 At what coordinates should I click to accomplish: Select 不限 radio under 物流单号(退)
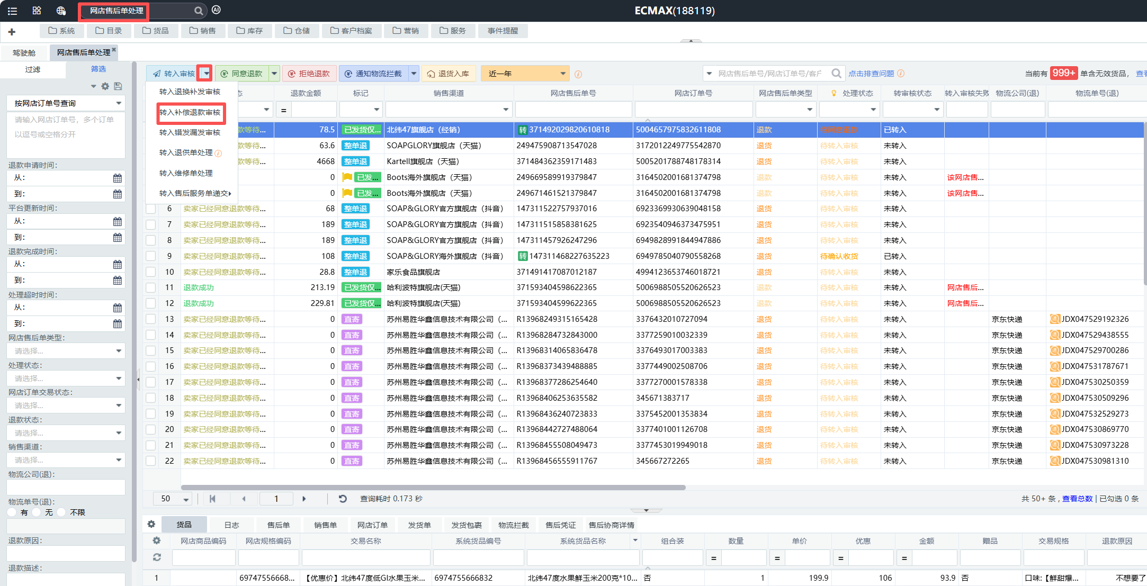click(61, 512)
